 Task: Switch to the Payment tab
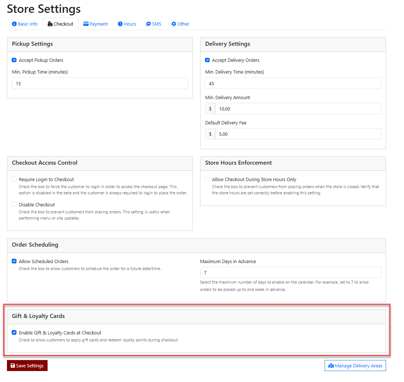click(95, 24)
